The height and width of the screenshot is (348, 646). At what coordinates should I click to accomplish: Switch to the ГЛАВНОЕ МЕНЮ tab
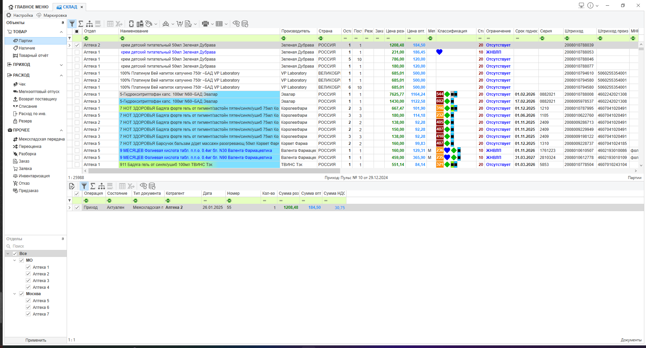pyautogui.click(x=29, y=7)
